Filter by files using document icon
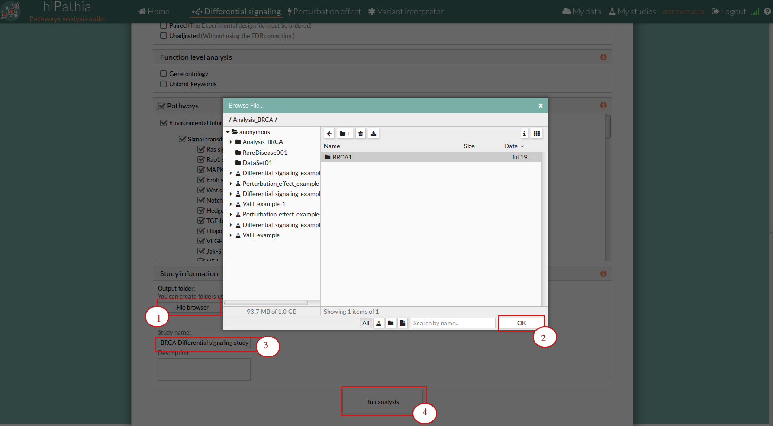The height and width of the screenshot is (426, 773). click(403, 323)
